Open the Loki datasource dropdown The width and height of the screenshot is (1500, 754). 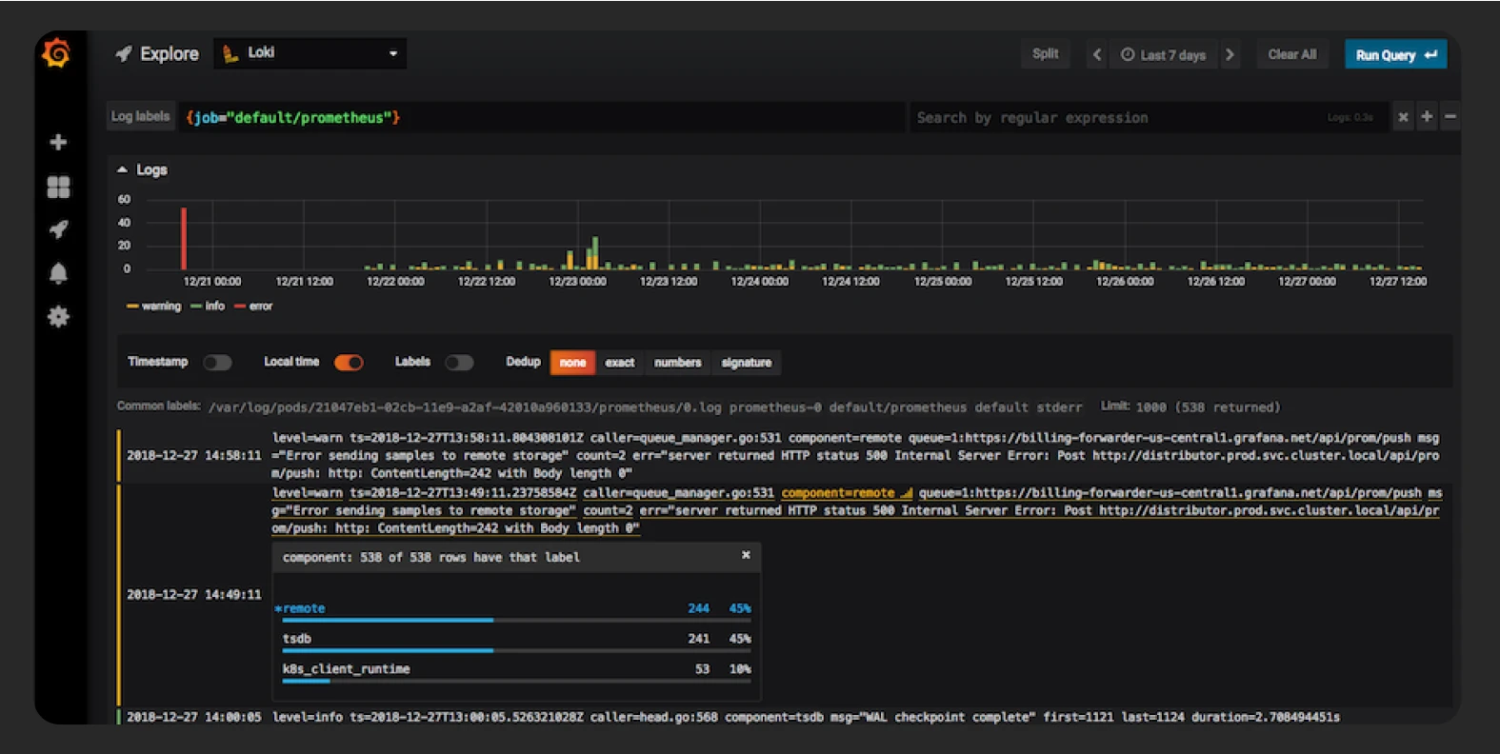(310, 53)
